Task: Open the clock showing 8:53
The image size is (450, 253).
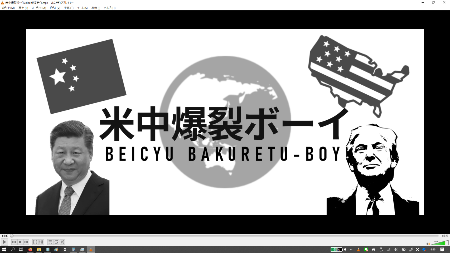Action: point(433,250)
